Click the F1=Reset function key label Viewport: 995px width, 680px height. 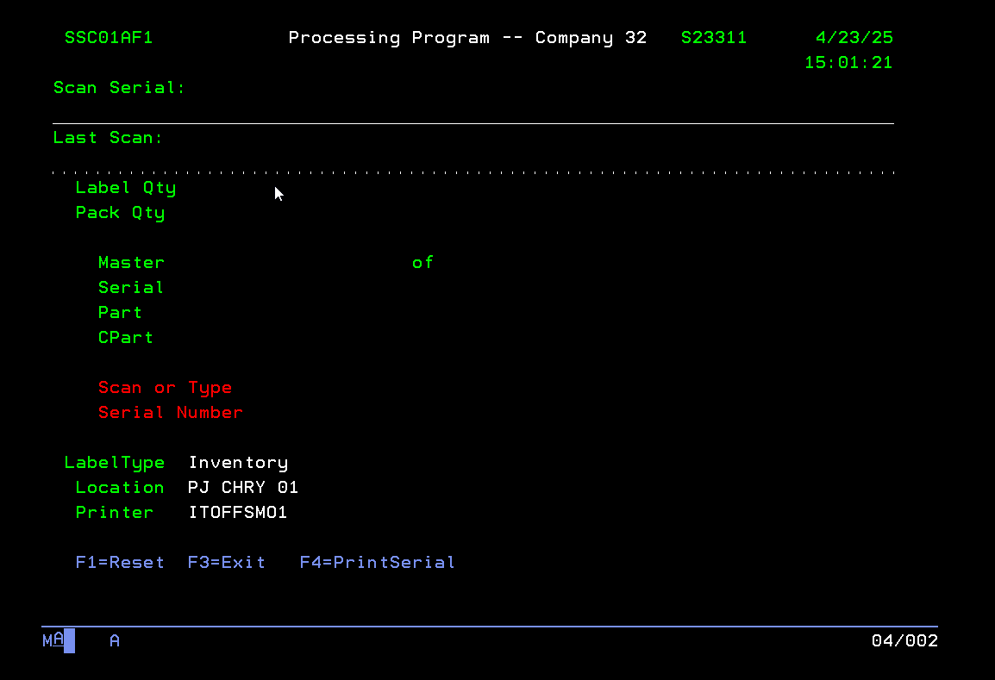pos(120,563)
